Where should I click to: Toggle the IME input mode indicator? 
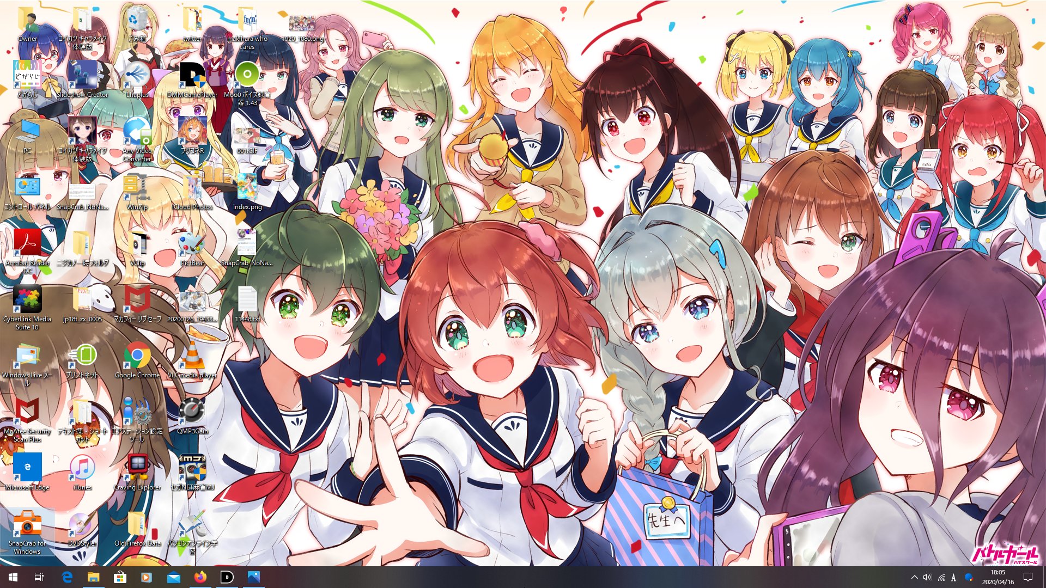click(x=953, y=577)
